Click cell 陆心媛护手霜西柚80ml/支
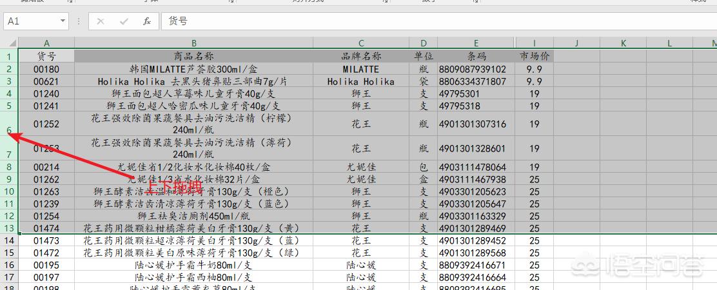This screenshot has height=290, width=717. 194,277
